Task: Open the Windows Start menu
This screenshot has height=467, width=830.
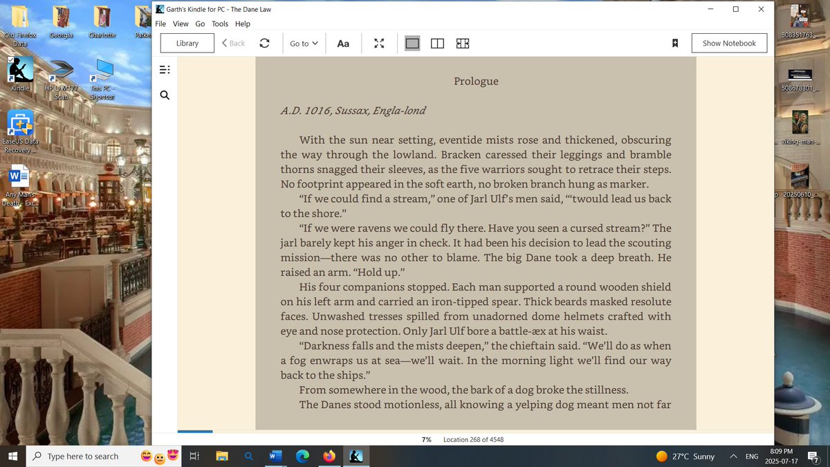Action: [12, 456]
